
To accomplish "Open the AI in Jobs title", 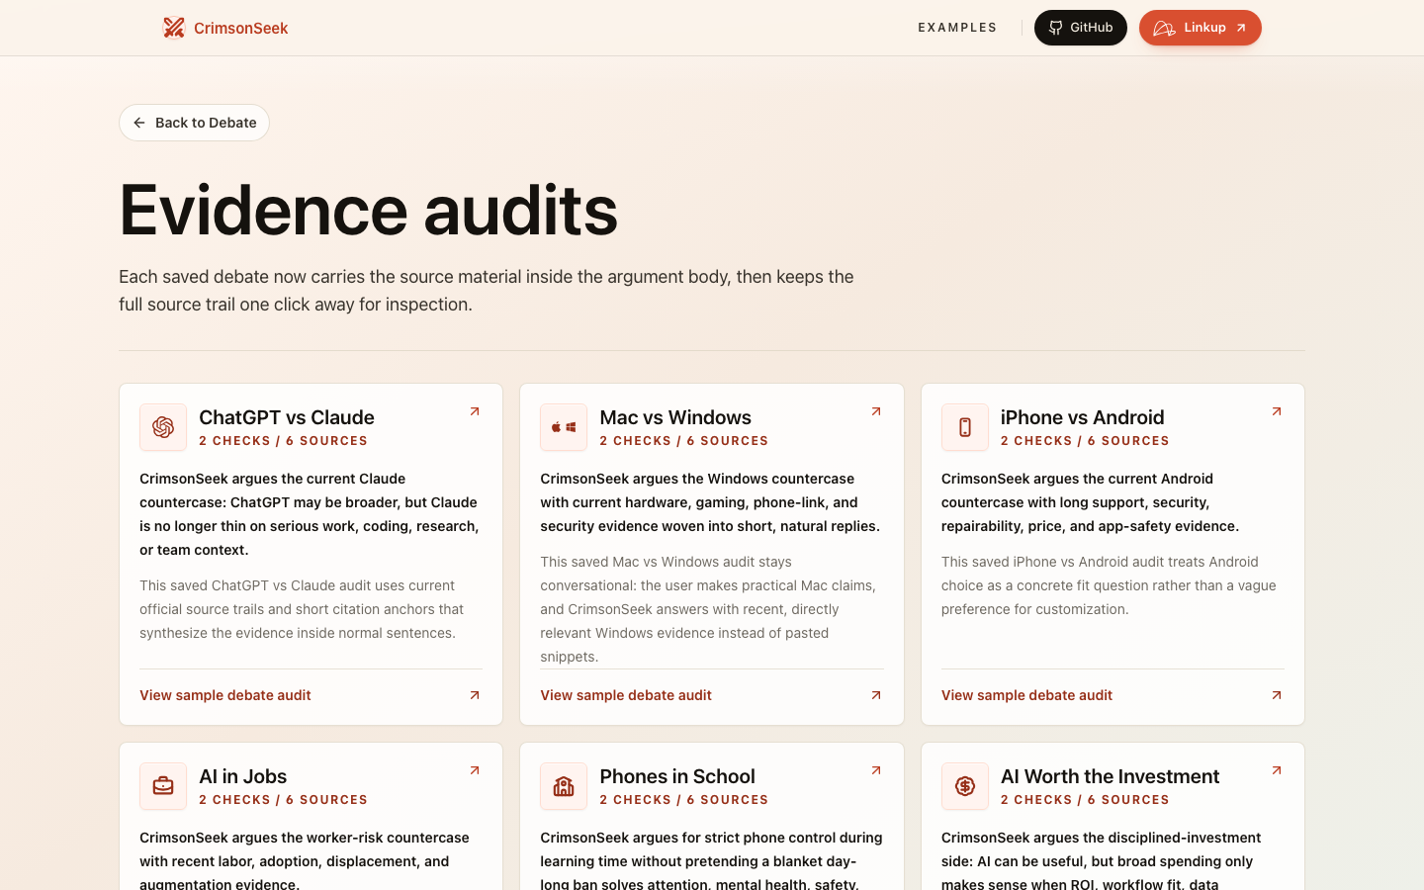I will point(243,776).
